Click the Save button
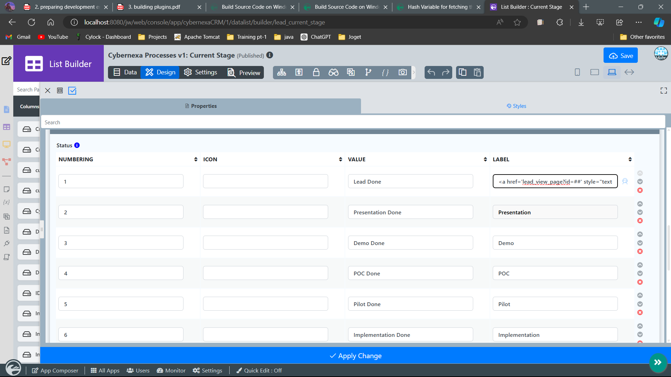Screen dimensions: 671x377 point(620,56)
